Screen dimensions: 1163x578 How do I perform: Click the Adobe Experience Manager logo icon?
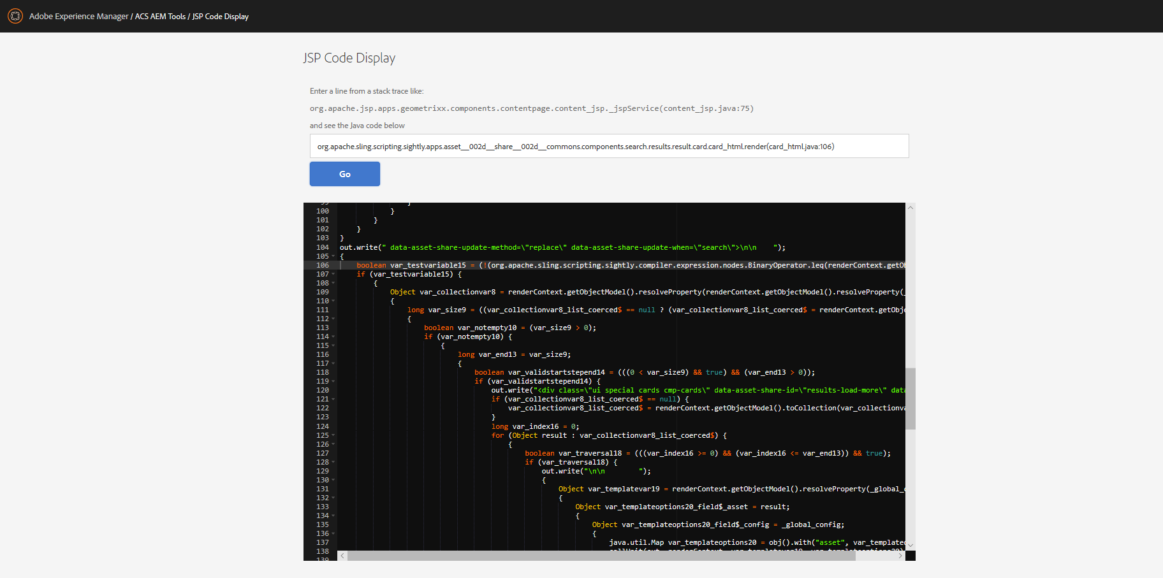pyautogui.click(x=15, y=16)
